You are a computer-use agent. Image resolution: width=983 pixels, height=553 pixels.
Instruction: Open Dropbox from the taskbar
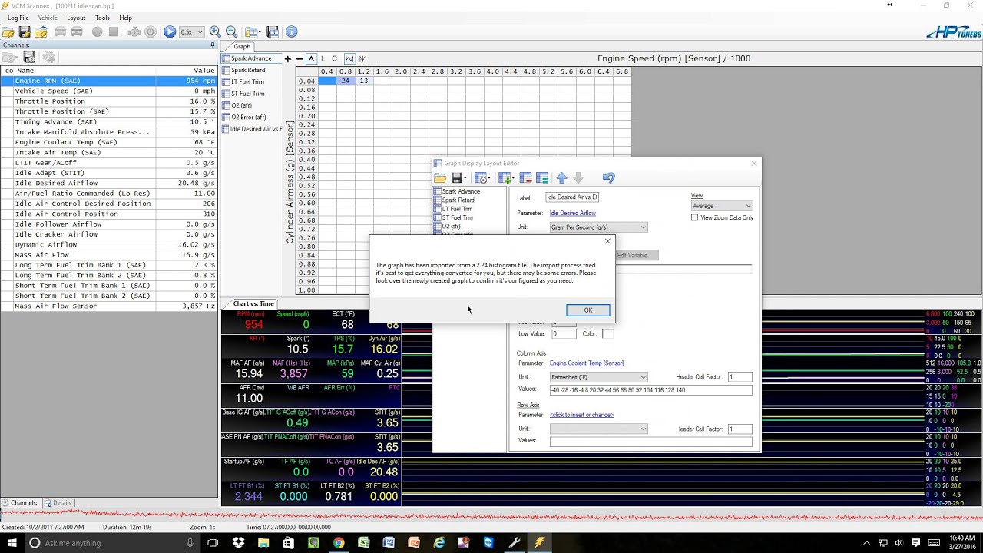(239, 542)
